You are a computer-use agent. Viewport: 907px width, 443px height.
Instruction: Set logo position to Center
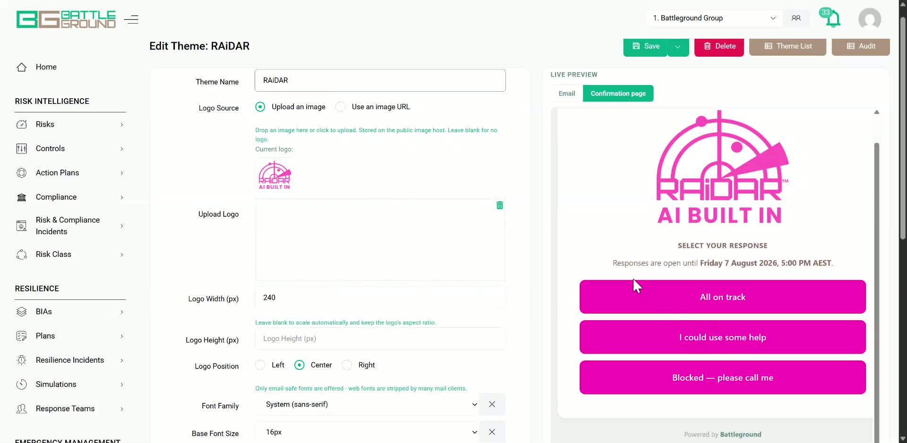coord(299,365)
